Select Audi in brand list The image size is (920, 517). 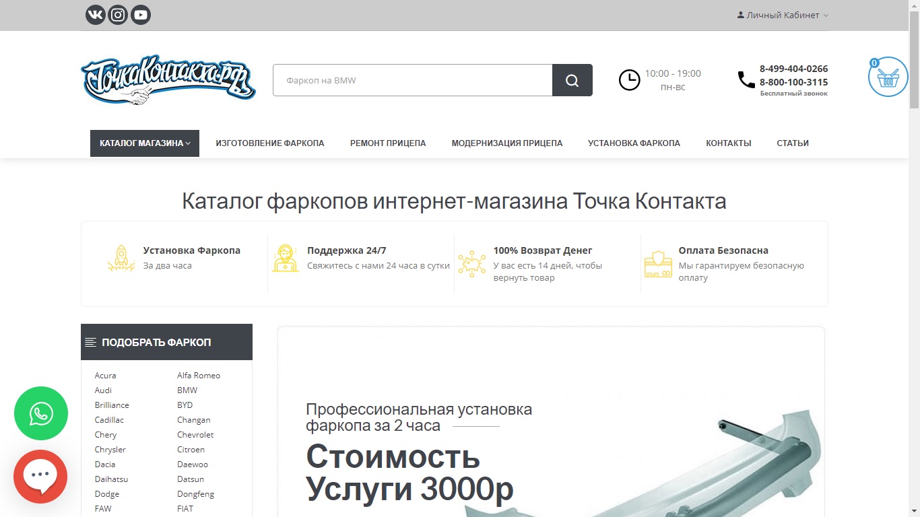point(104,390)
